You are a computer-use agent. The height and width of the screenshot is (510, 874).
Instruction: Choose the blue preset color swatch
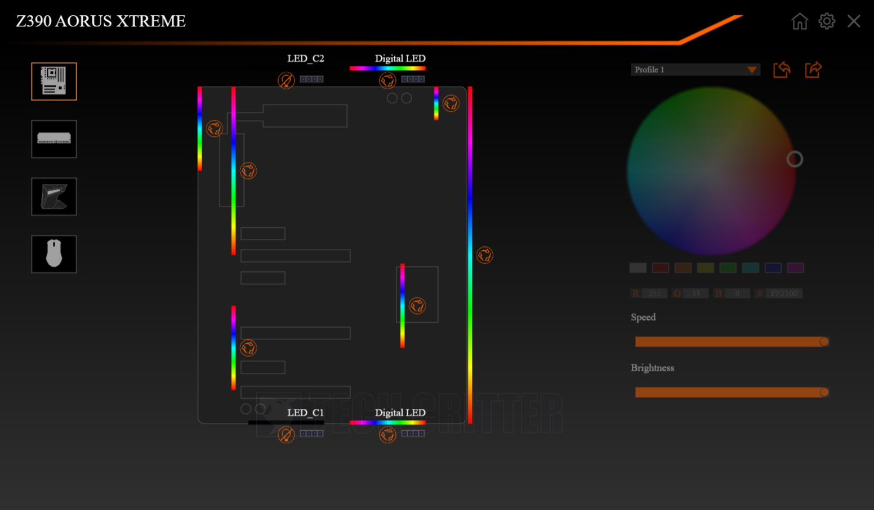click(773, 268)
